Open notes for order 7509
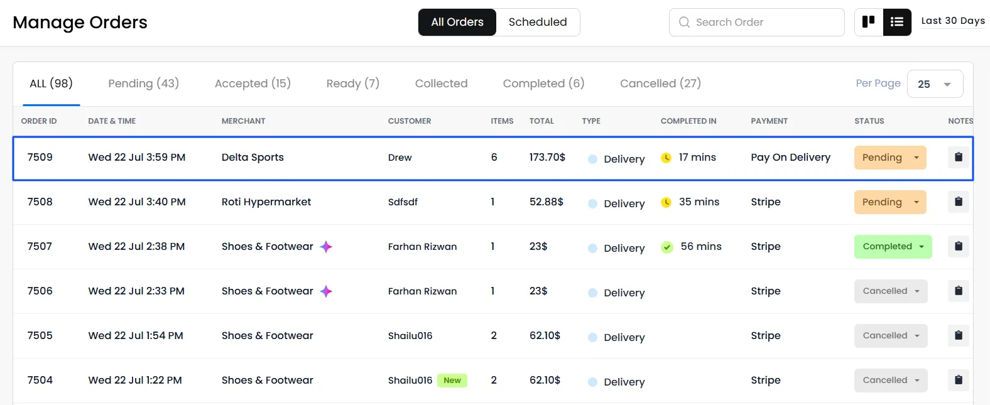990x405 pixels. (959, 157)
